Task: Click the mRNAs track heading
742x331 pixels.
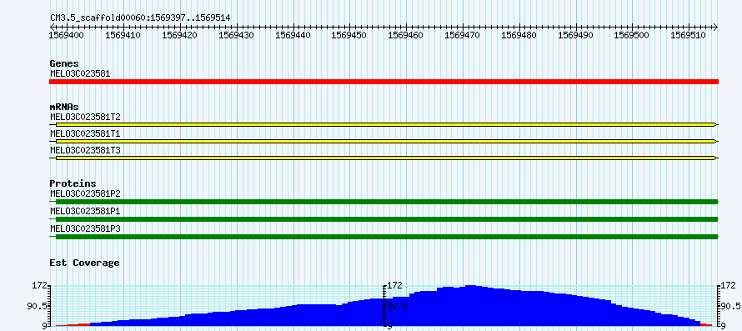Action: 64,107
